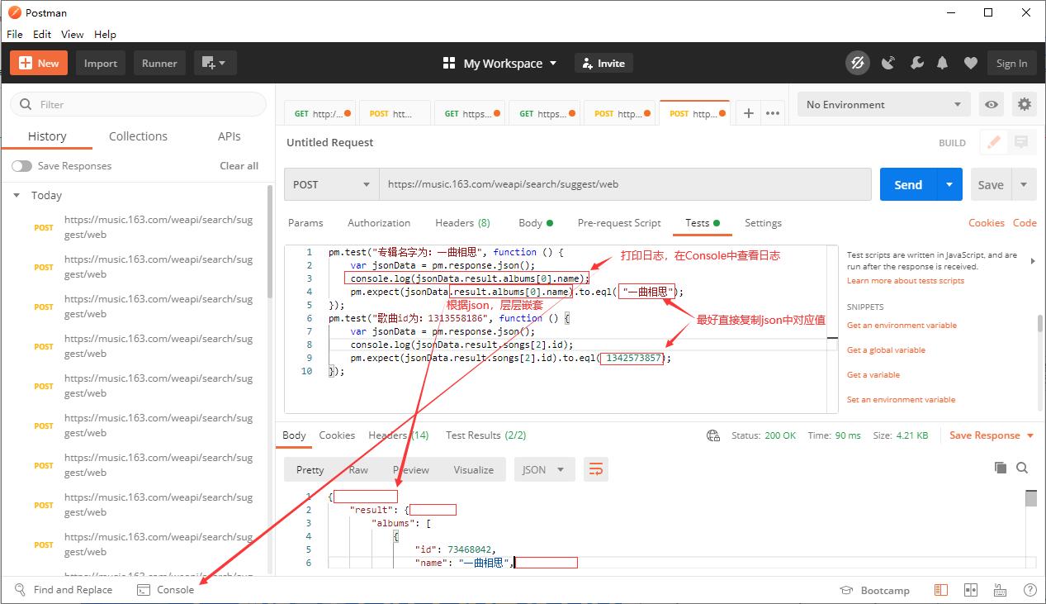This screenshot has width=1046, height=604.
Task: Click Clear all in History
Action: [x=239, y=166]
